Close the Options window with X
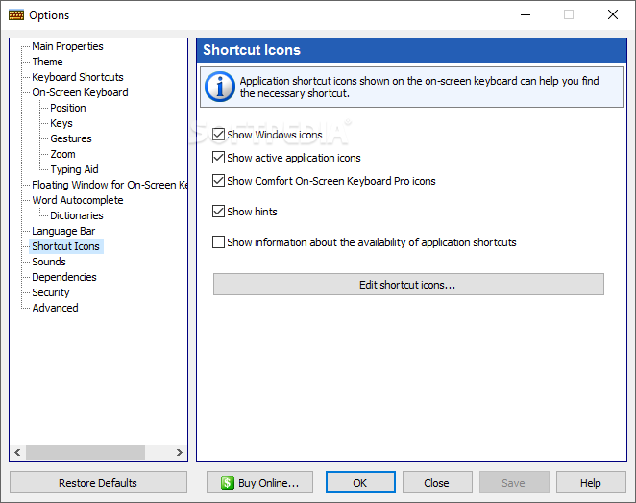Image resolution: width=636 pixels, height=503 pixels. [x=613, y=15]
